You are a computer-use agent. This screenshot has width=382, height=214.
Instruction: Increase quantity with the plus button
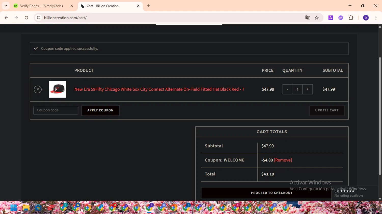pos(307,89)
